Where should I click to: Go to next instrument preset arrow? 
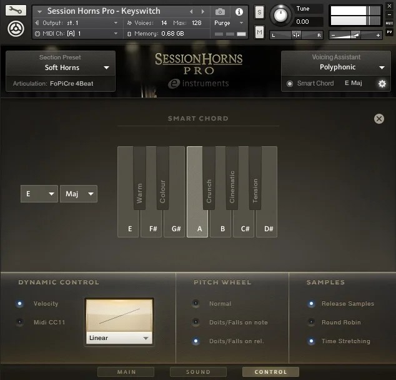click(x=202, y=11)
